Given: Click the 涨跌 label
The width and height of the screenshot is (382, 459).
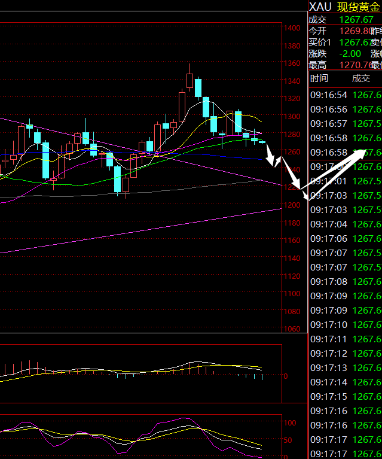Looking at the screenshot, I should coord(317,54).
